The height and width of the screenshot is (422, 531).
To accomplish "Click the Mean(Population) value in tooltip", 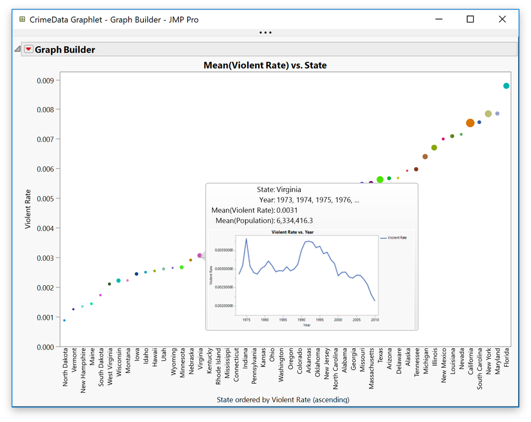I will pyautogui.click(x=294, y=221).
